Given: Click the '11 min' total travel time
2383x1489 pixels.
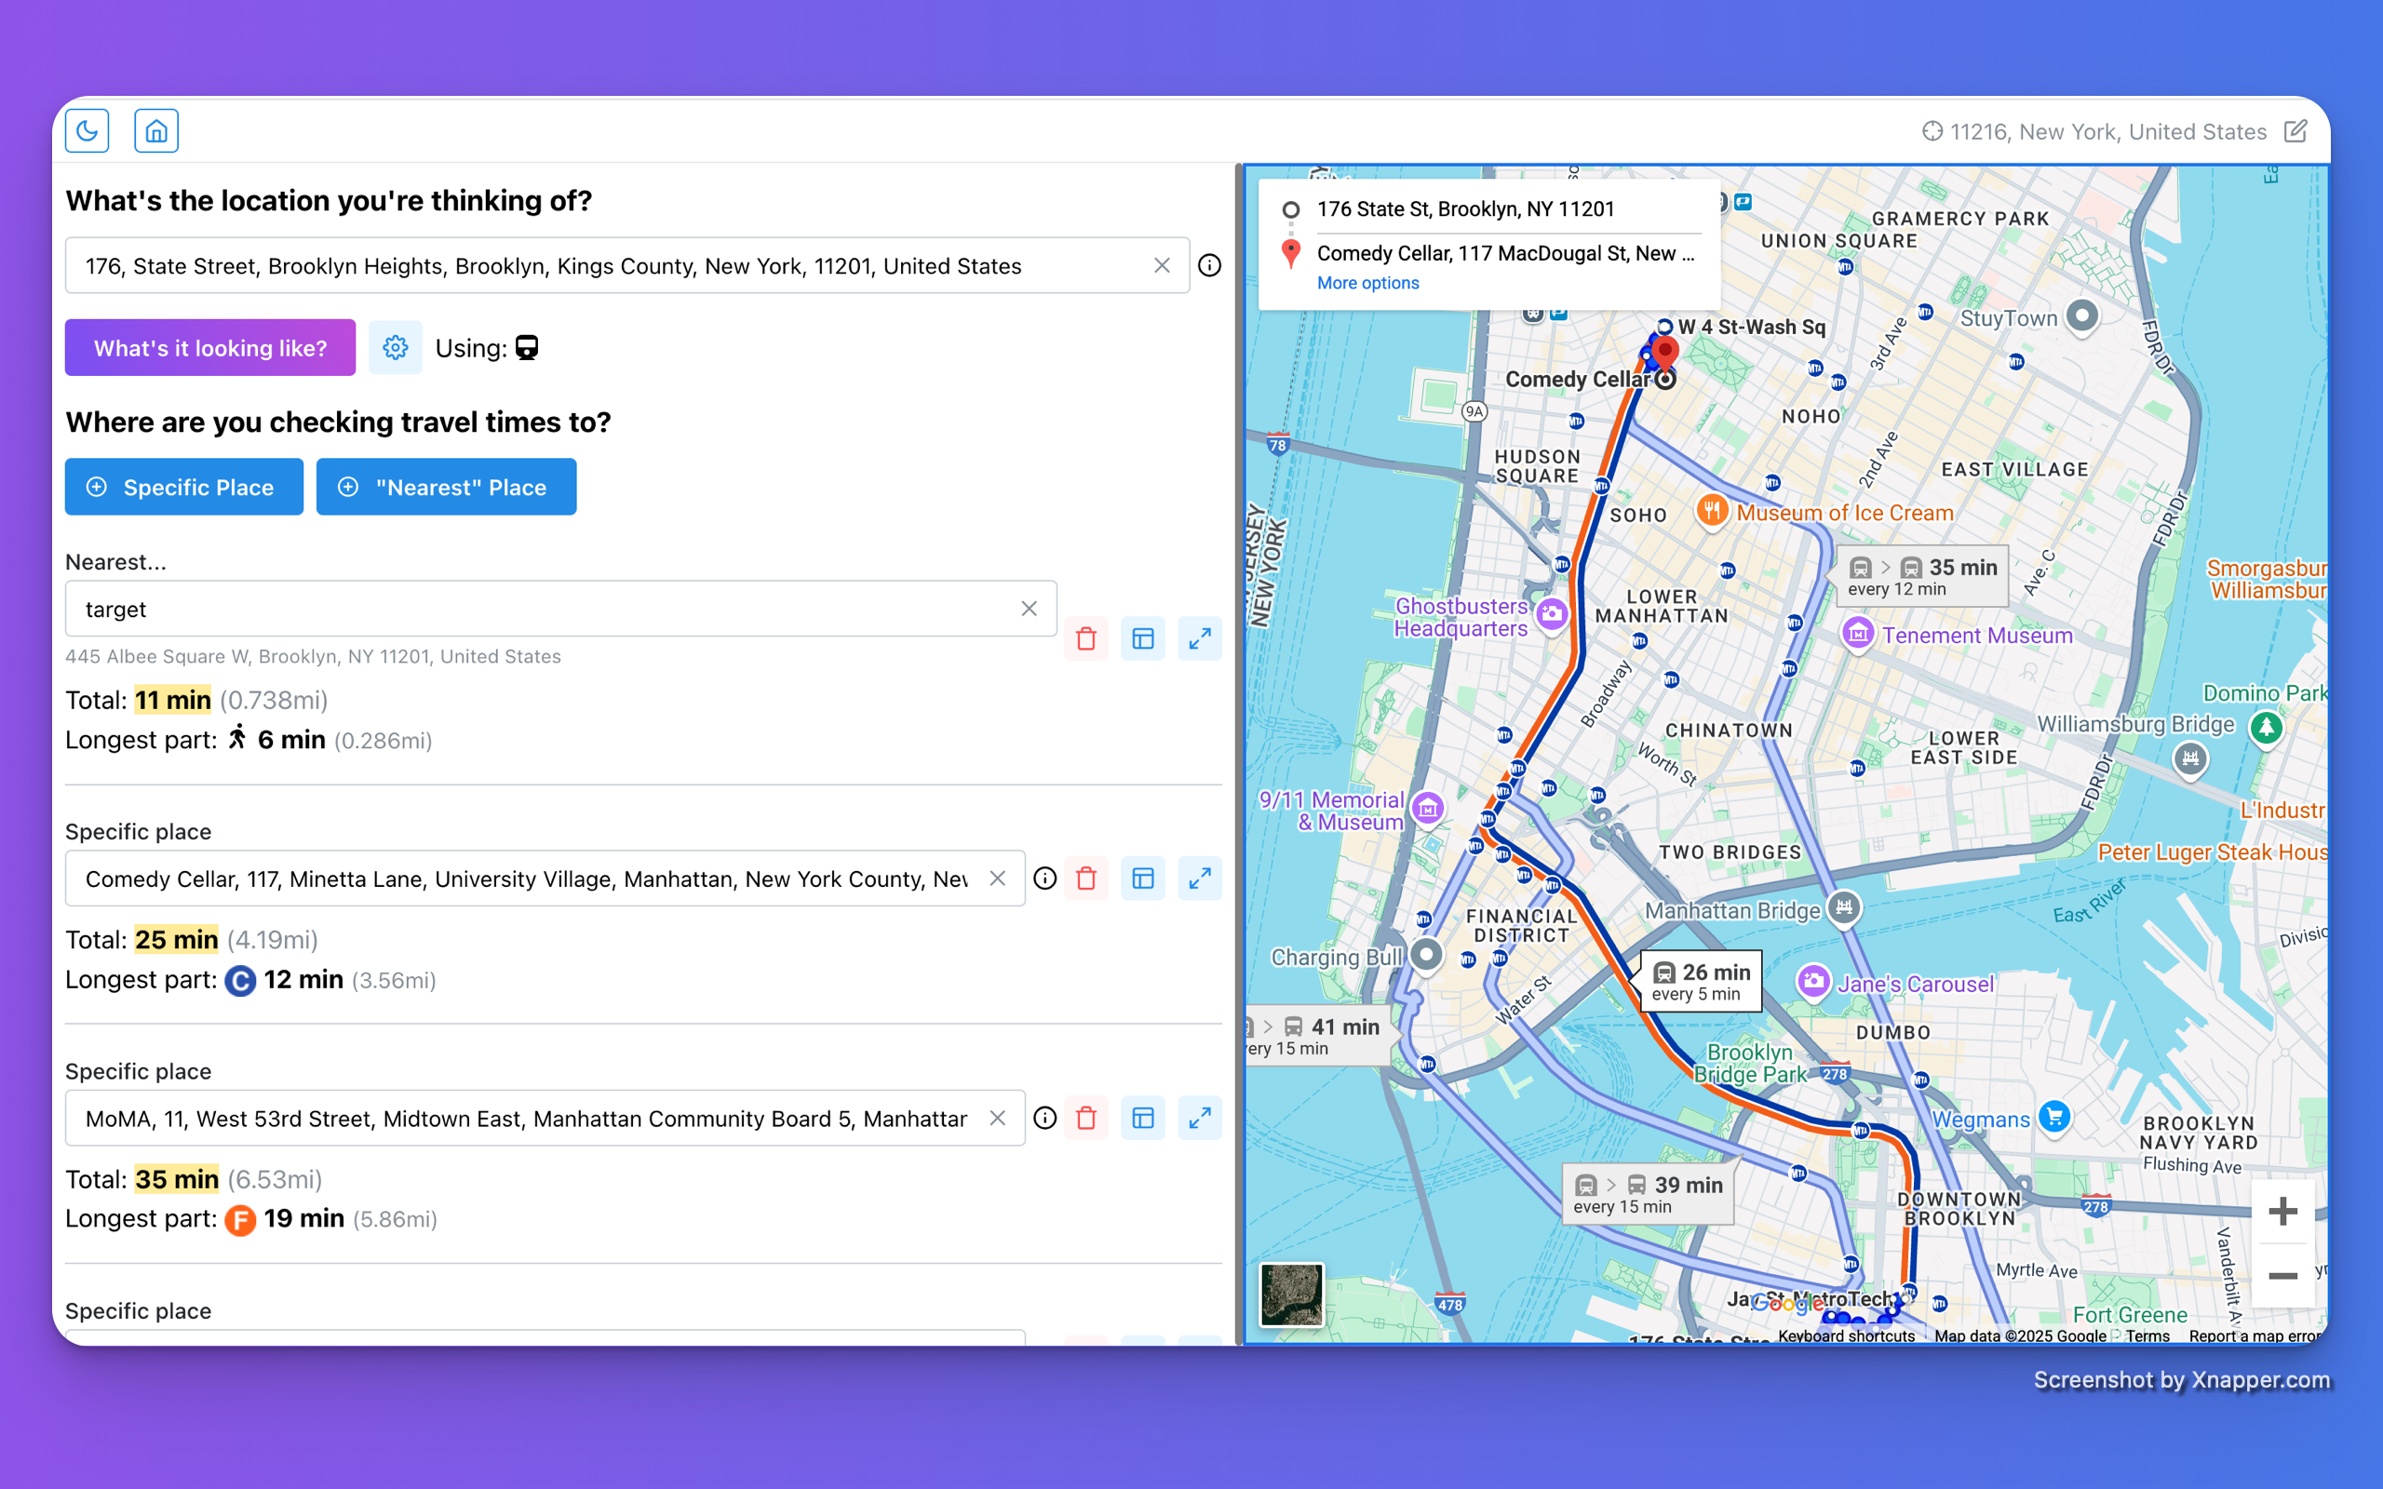Looking at the screenshot, I should click(172, 700).
